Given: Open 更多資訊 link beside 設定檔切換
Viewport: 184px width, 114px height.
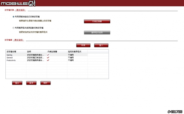Looking at the screenshot, I should (x=21, y=10).
